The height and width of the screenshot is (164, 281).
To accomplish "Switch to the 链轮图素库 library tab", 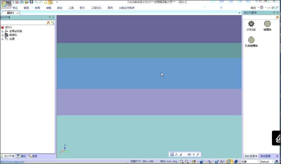I will point(251,156).
